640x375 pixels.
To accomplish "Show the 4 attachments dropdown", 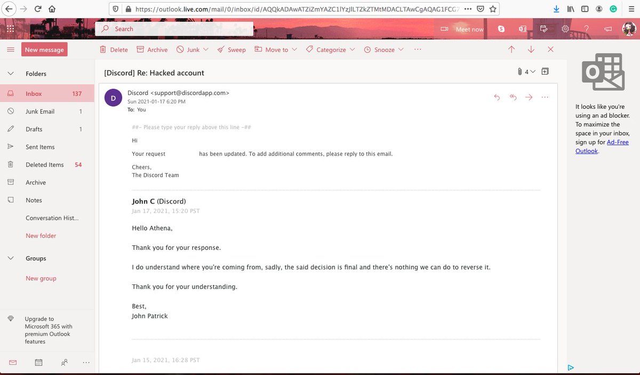I will click(526, 71).
